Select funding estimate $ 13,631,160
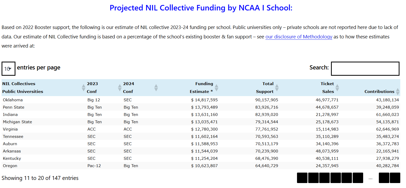The height and width of the screenshot is (188, 406). point(204,115)
